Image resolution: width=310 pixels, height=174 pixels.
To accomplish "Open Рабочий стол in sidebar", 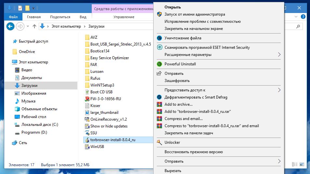I will click(x=34, y=117).
